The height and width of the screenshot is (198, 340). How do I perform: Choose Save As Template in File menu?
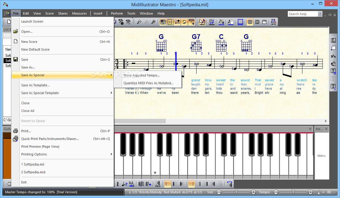(x=63, y=85)
